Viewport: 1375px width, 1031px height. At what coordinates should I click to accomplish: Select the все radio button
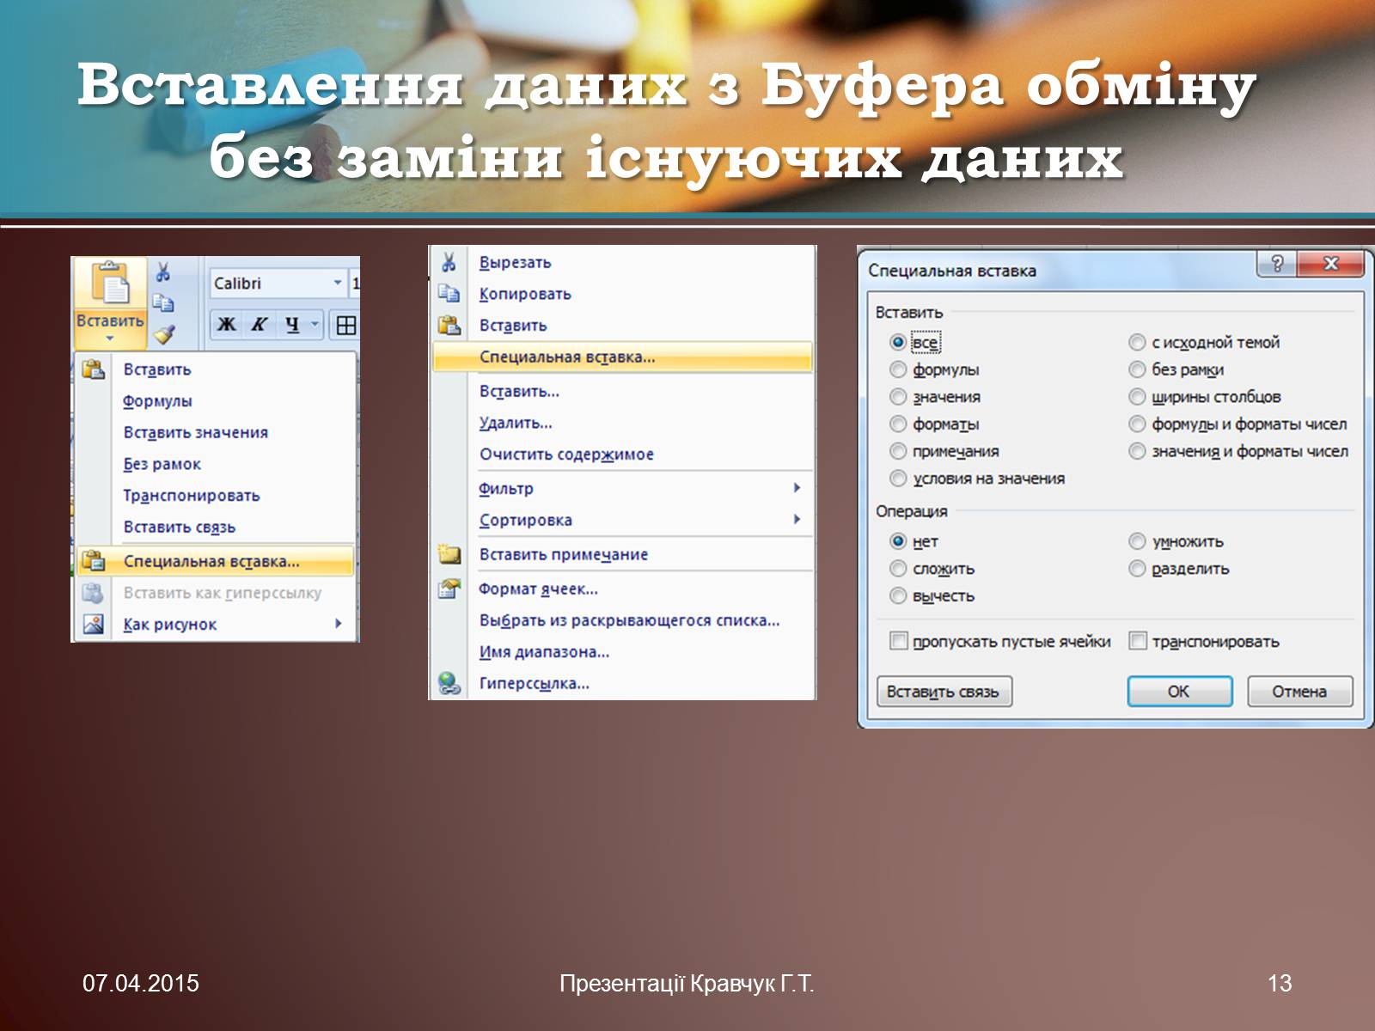click(x=898, y=342)
